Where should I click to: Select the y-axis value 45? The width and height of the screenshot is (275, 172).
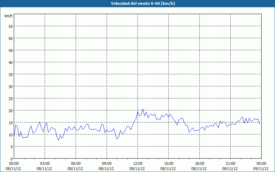11,51
